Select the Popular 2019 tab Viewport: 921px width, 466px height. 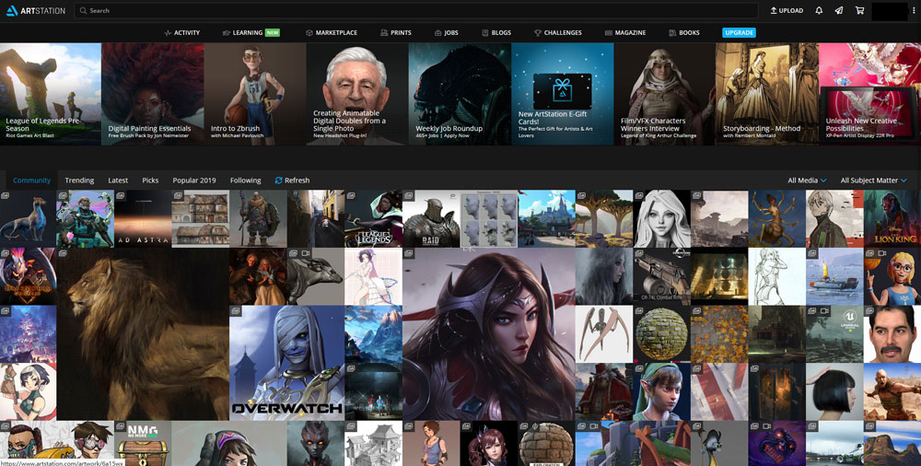[x=194, y=181]
